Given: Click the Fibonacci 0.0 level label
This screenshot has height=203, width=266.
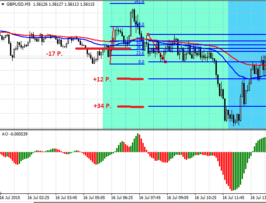Looking at the screenshot, I should (x=141, y=61).
